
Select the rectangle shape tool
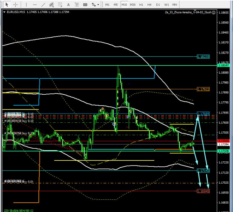pos(85,5)
